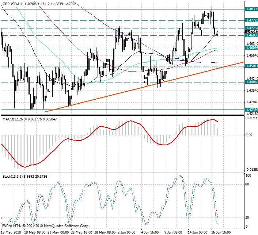Click the 9 Jun 08:00 date label
The image size is (258, 235).
[x=173, y=232]
